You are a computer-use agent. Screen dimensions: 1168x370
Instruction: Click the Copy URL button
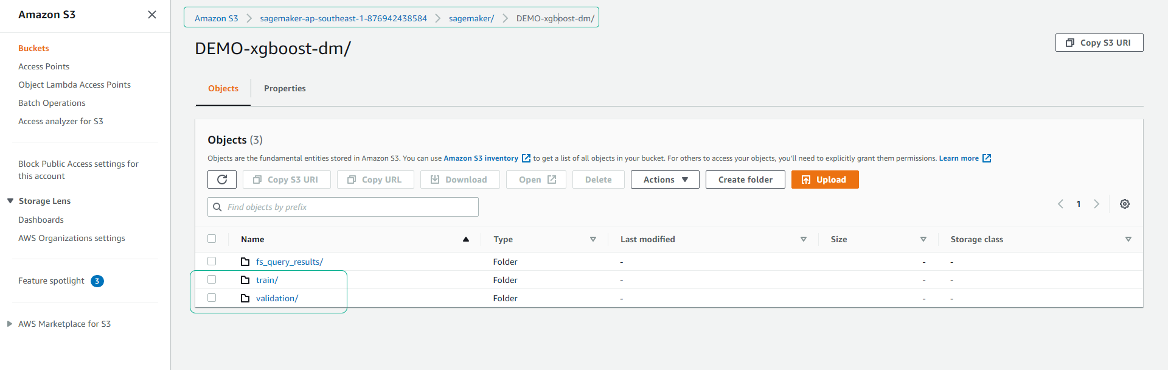click(375, 180)
